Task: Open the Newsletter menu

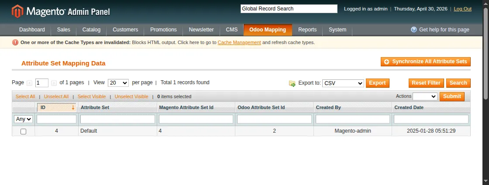Action: [201, 30]
